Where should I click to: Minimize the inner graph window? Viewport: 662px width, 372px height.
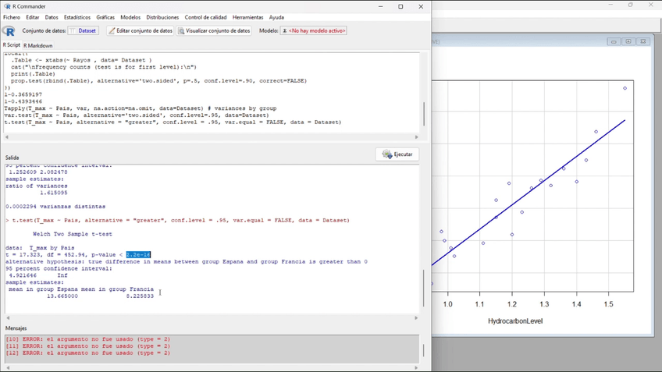pyautogui.click(x=614, y=42)
